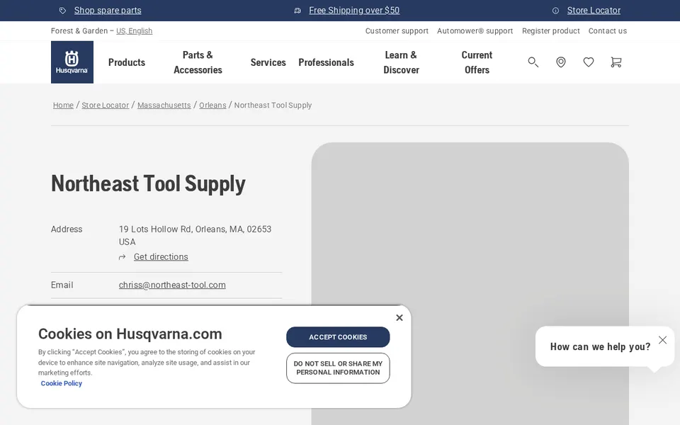Open the Products menu
Image resolution: width=680 pixels, height=425 pixels.
[127, 62]
